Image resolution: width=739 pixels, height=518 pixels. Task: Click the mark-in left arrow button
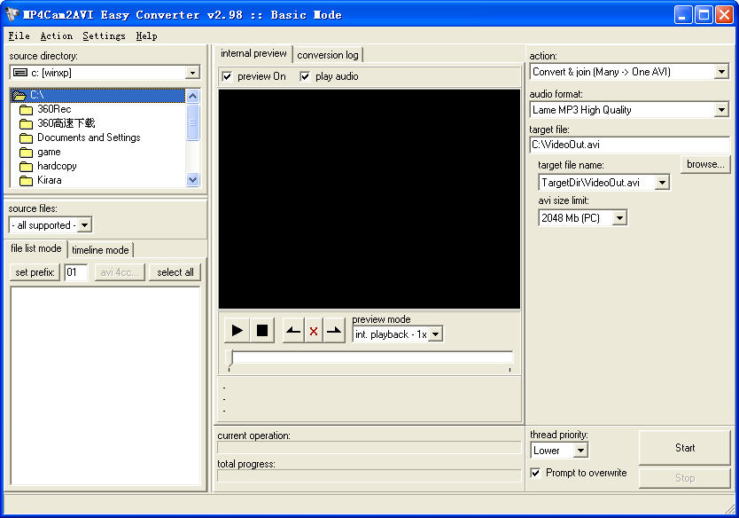point(293,330)
